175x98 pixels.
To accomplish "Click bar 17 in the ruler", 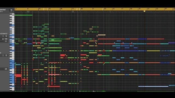I will tap(73, 9).
